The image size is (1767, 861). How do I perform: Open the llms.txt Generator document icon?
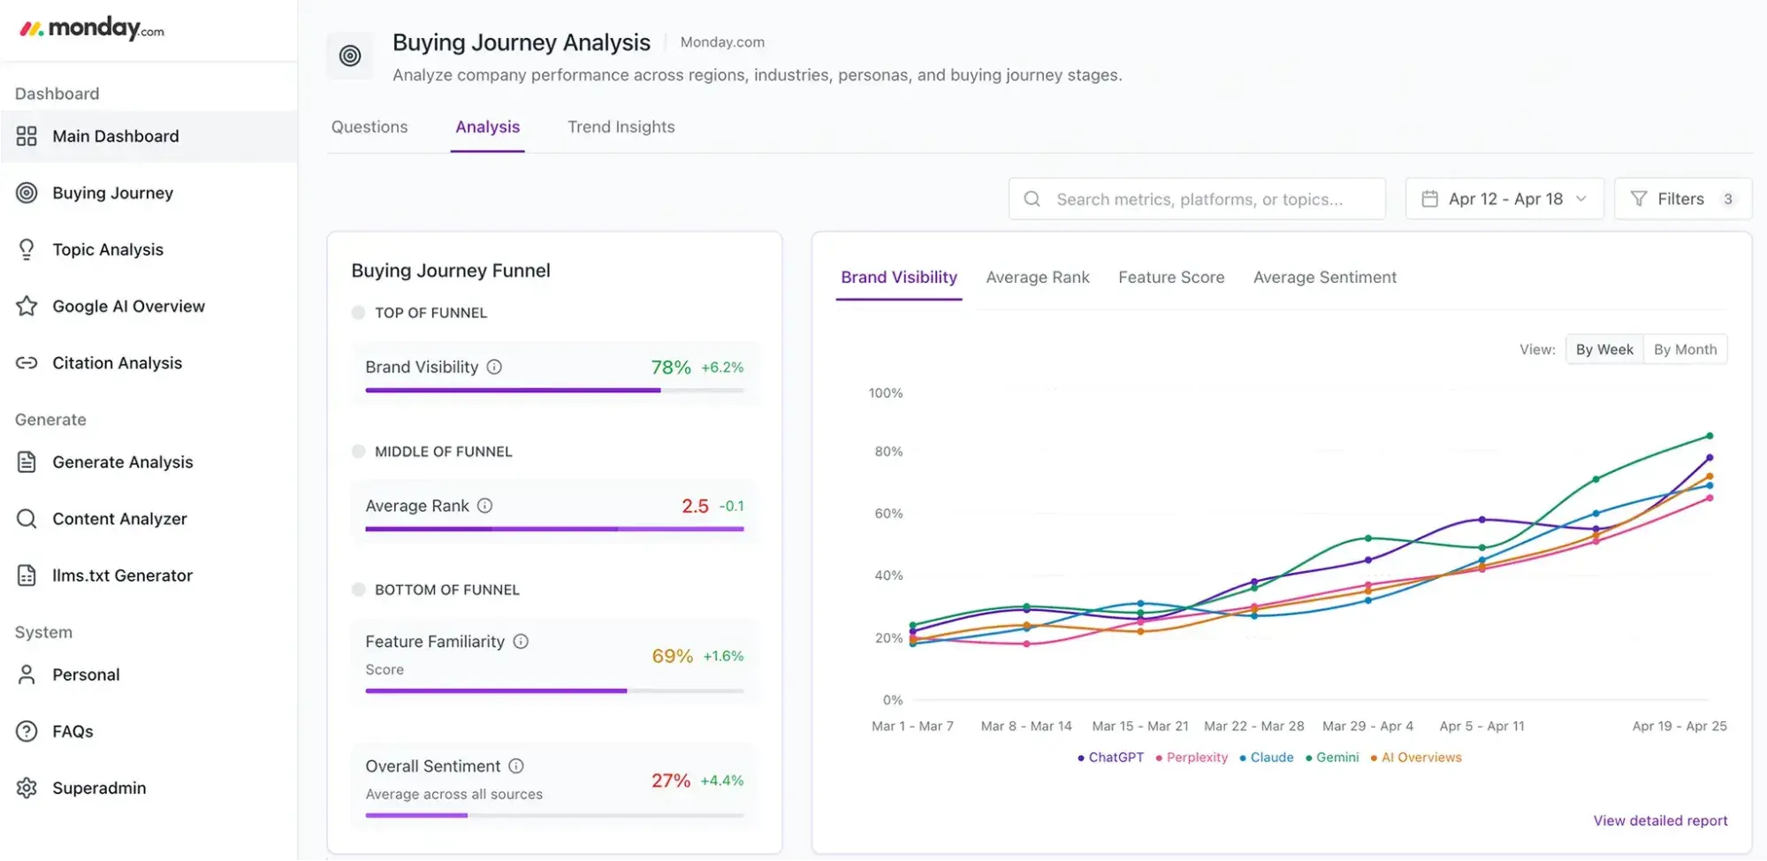[26, 575]
